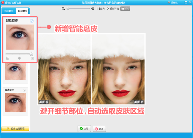The image size is (193, 138).
Task: Choose the 轻 intensity level
Action: click(x=7, y=58)
